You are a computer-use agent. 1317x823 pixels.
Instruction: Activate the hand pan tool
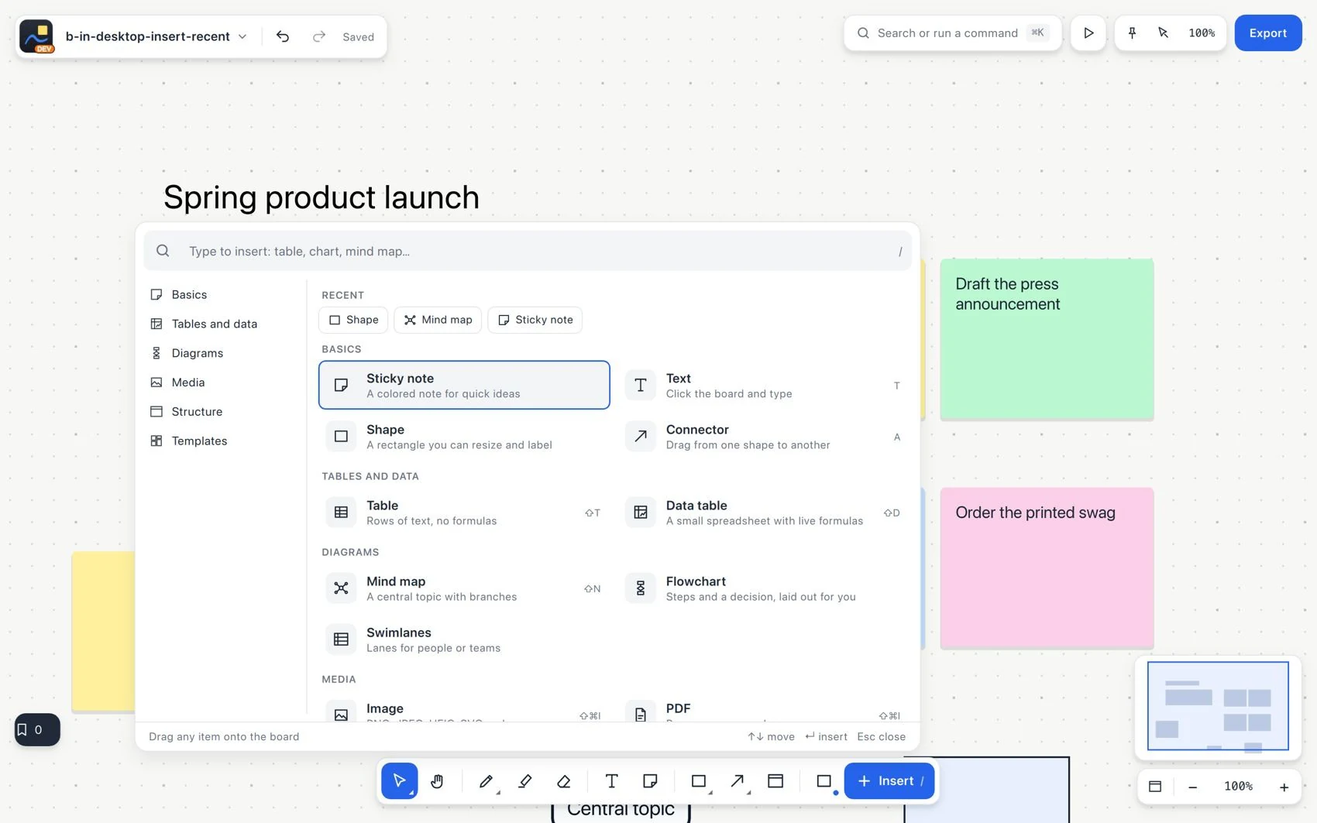437,781
